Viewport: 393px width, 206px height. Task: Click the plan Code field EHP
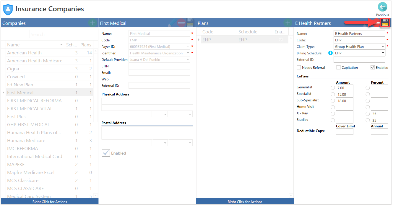[x=359, y=40]
